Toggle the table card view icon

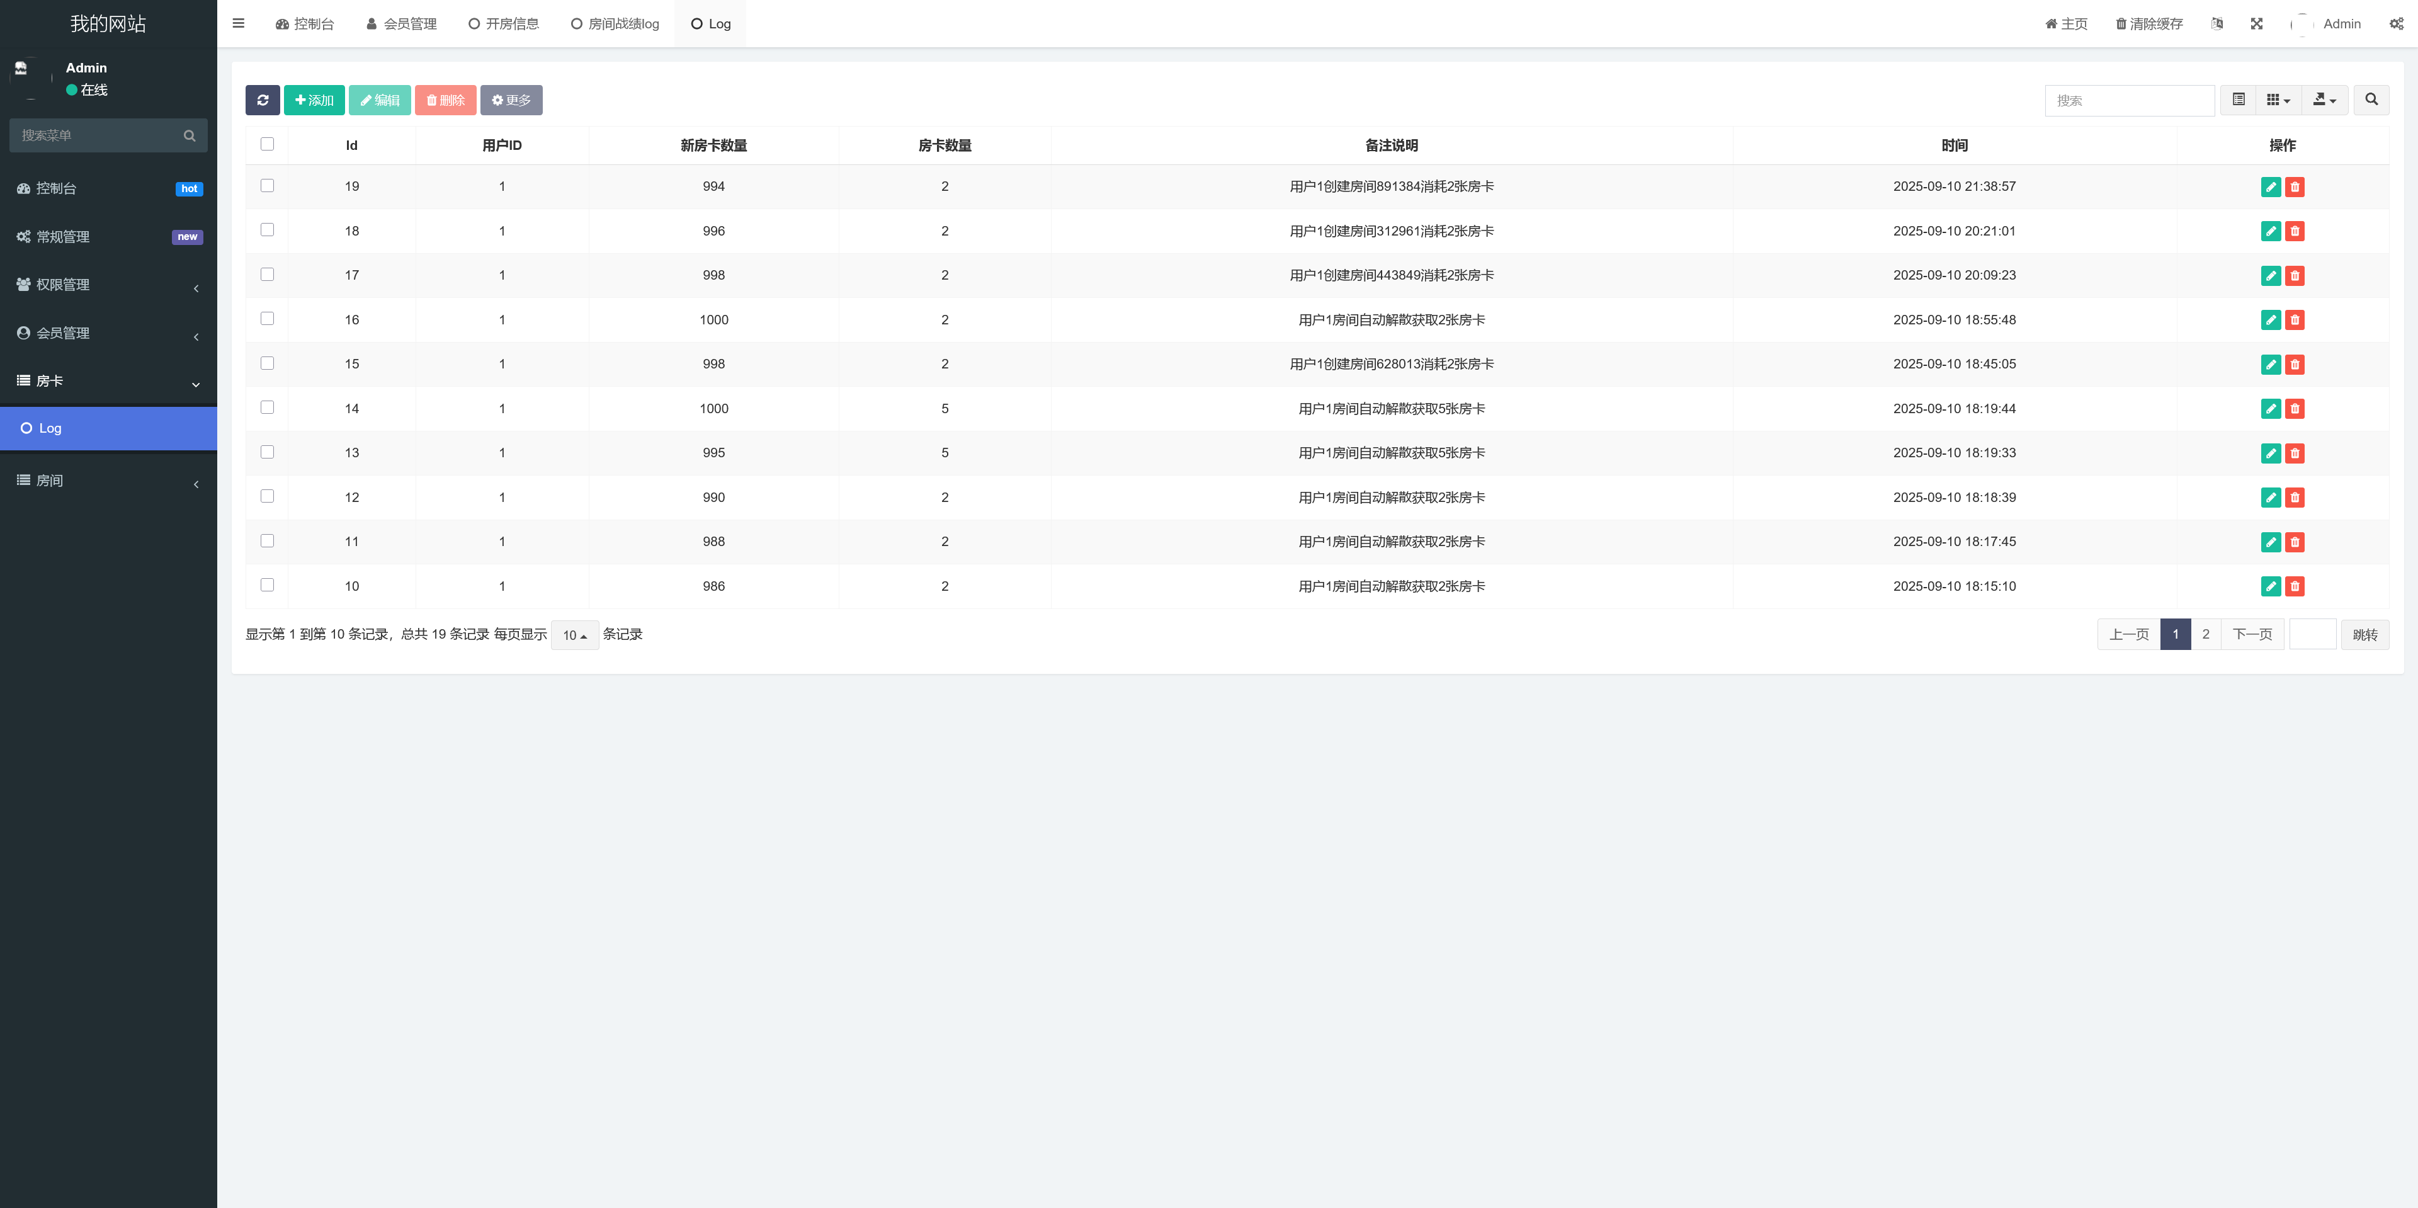pyautogui.click(x=2239, y=100)
